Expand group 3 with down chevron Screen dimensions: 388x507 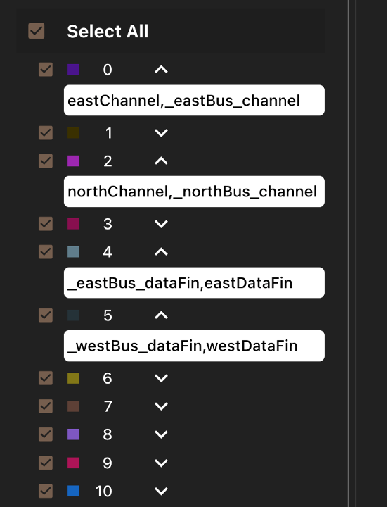(x=161, y=224)
